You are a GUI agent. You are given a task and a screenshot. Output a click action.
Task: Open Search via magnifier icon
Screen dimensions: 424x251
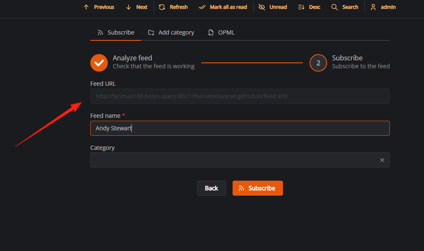[334, 7]
